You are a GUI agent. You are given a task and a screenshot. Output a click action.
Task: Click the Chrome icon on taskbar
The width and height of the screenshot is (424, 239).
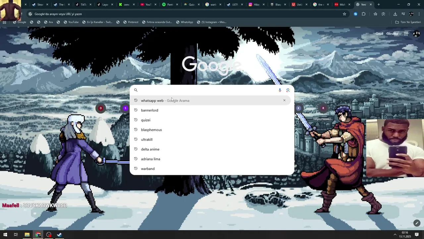coord(38,235)
